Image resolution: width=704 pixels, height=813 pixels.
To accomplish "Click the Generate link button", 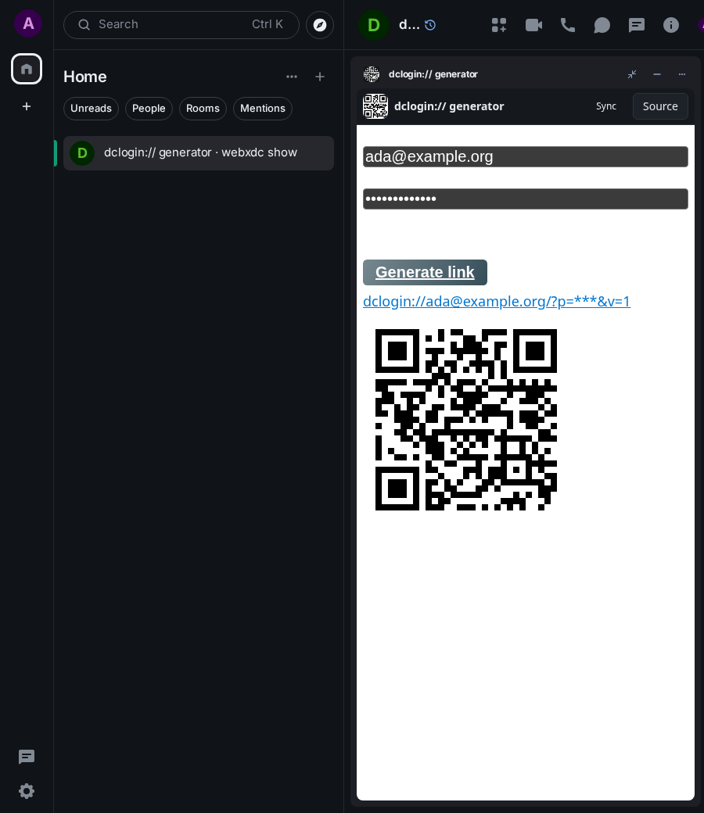I will [x=425, y=272].
